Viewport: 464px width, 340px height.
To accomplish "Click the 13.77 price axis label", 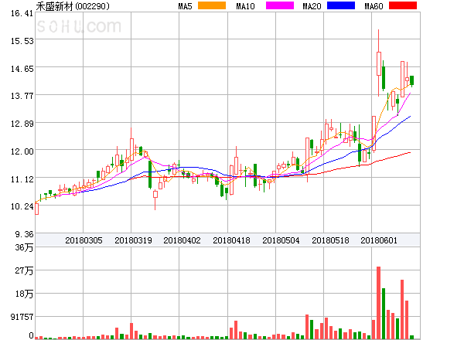I will click(x=22, y=96).
